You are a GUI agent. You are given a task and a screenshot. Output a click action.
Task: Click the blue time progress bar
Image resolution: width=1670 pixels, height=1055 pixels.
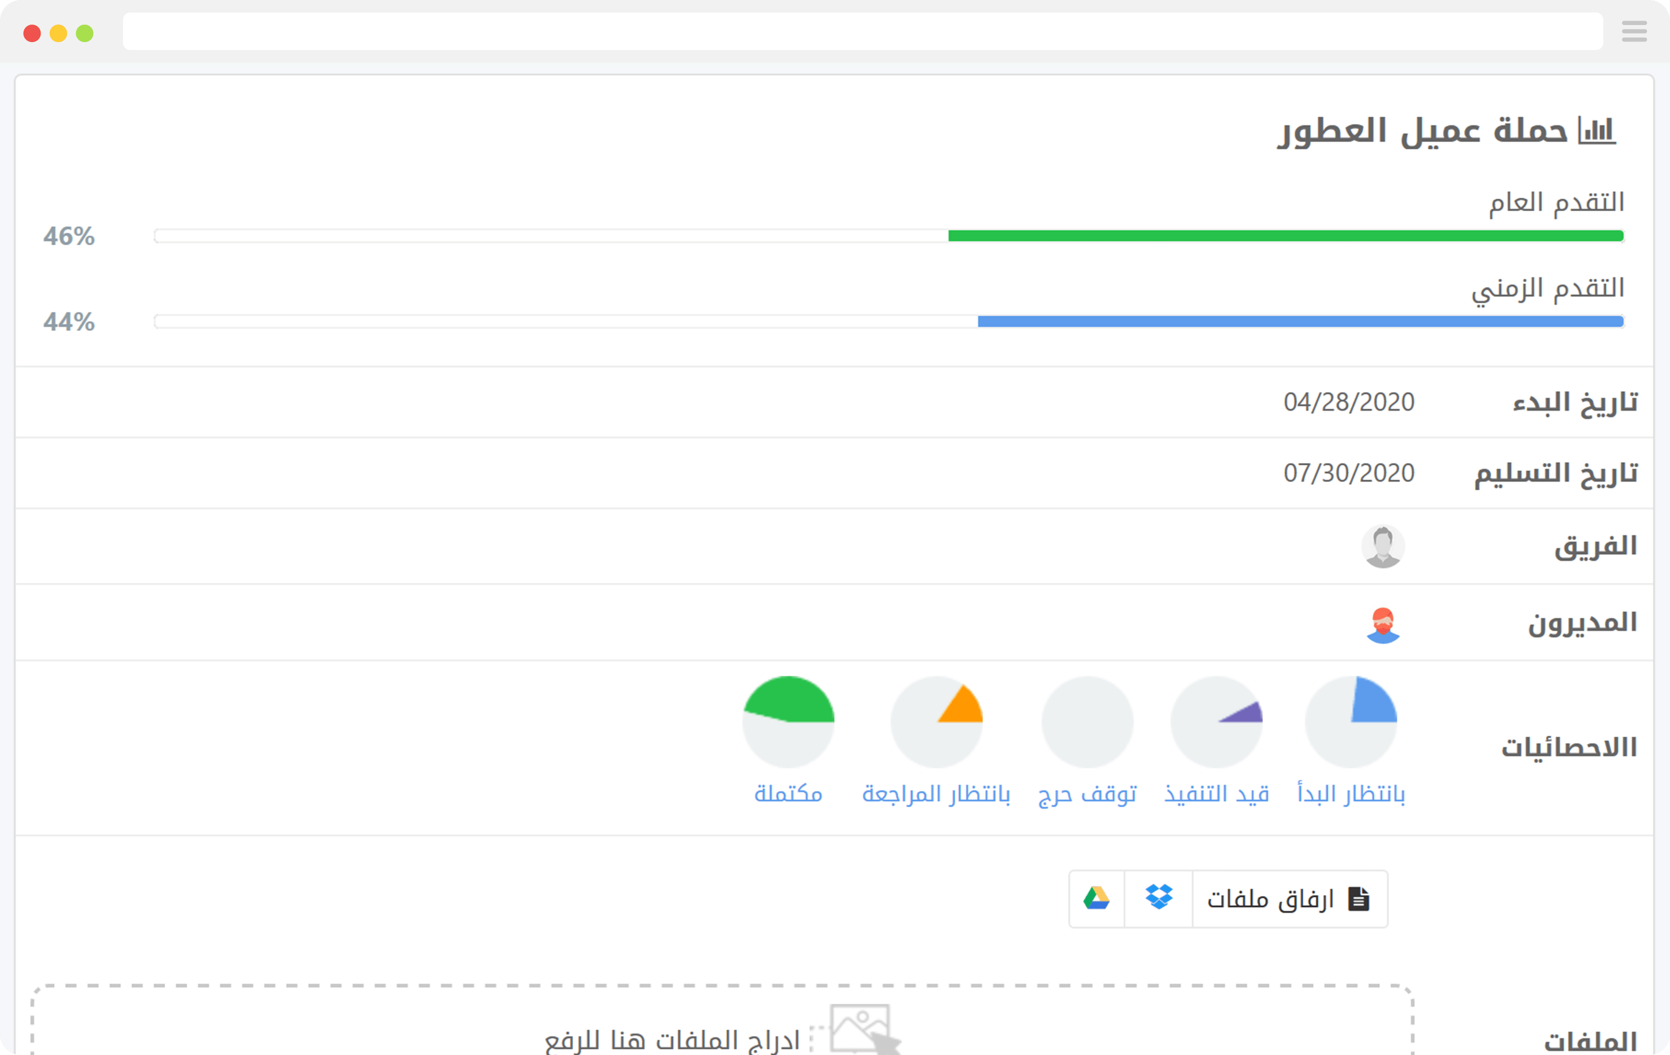point(1300,322)
